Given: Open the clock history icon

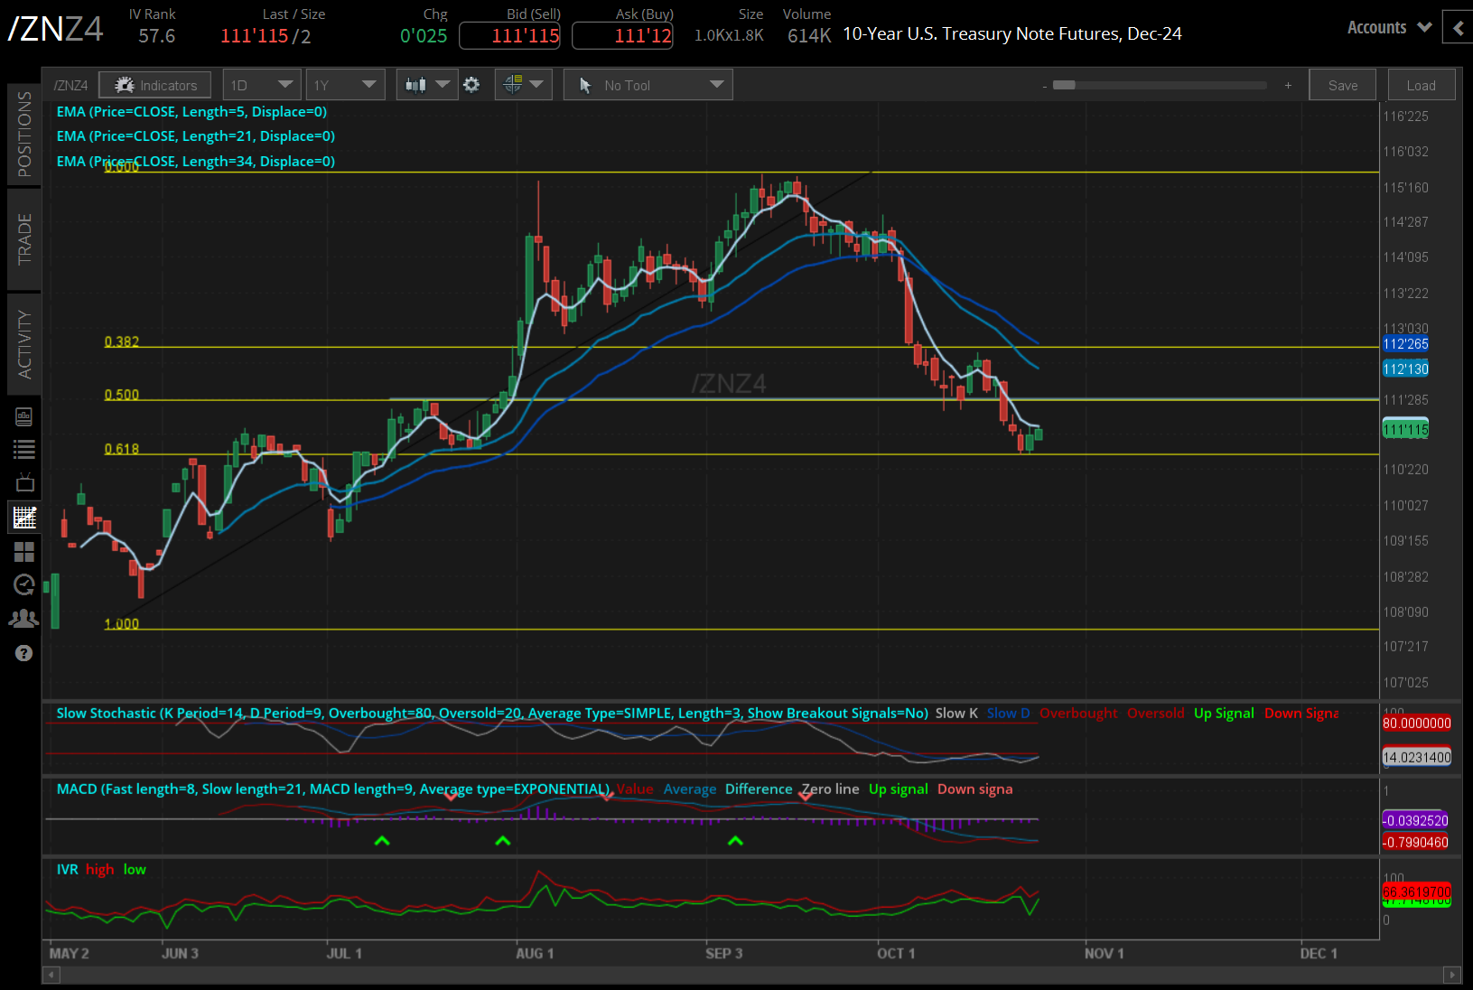Looking at the screenshot, I should [24, 584].
